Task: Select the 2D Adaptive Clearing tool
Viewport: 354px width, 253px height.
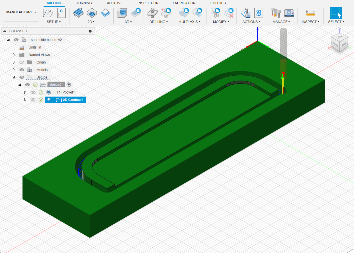Action: coord(78,13)
